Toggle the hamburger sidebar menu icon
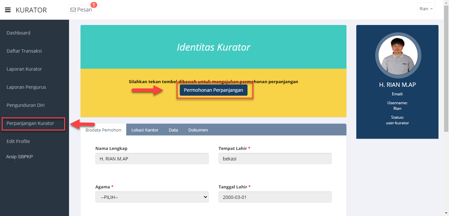This screenshot has height=216, width=449. [8, 10]
